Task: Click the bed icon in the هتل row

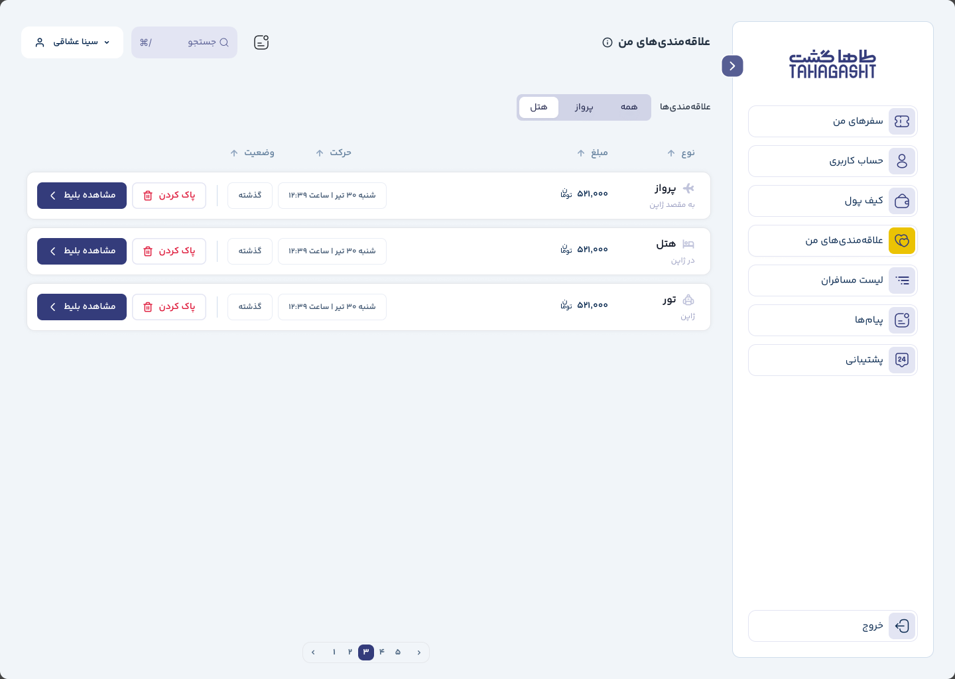Action: click(x=688, y=244)
